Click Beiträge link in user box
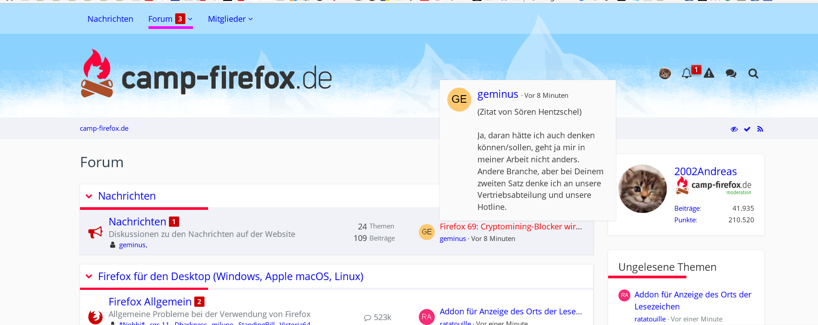 point(687,208)
